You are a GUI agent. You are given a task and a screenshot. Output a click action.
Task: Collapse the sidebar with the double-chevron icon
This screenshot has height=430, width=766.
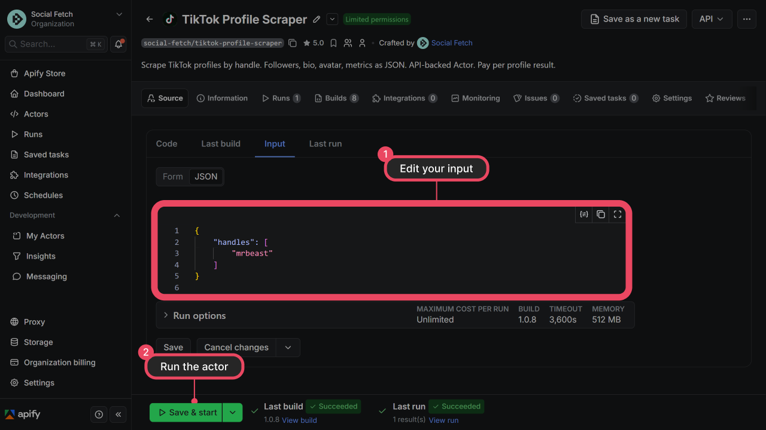click(x=118, y=414)
